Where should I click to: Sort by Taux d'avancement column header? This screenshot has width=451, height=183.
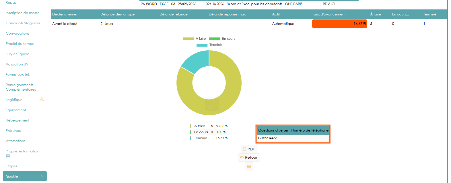click(329, 14)
